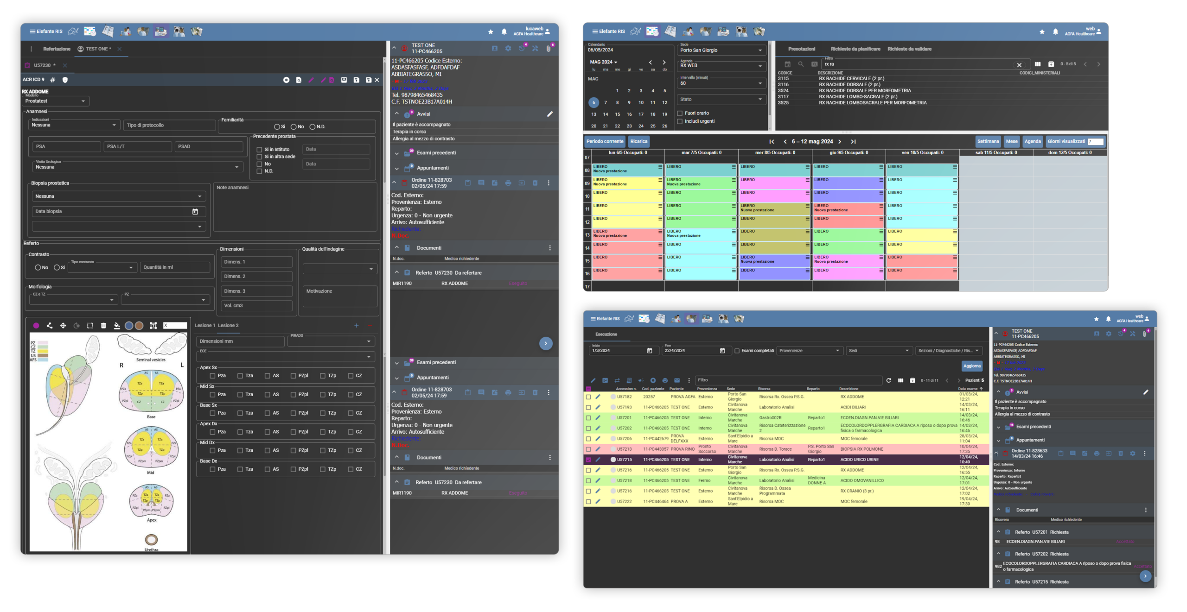The image size is (1187, 612).
Task: Click the Periodo corrente button
Action: coord(605,141)
